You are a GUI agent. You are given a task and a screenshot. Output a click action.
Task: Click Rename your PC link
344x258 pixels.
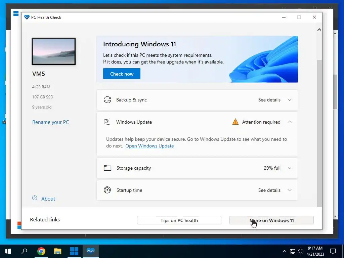pyautogui.click(x=51, y=122)
